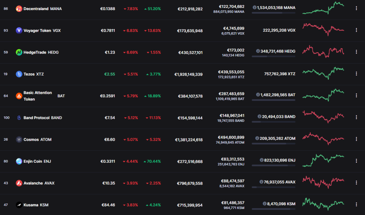Image resolution: width=365 pixels, height=215 pixels.
Task: Click the Voyager Token supply 222,295,208 VGX
Action: pos(279,30)
